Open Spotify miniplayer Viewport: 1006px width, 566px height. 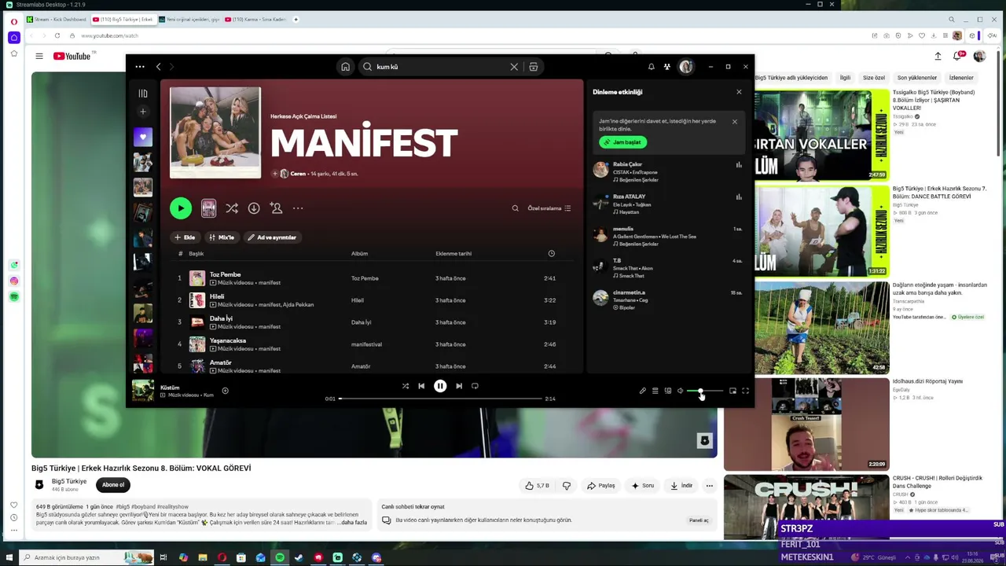(732, 391)
